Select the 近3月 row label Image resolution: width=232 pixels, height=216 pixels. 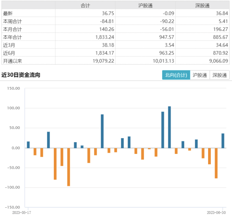[x=9, y=45]
